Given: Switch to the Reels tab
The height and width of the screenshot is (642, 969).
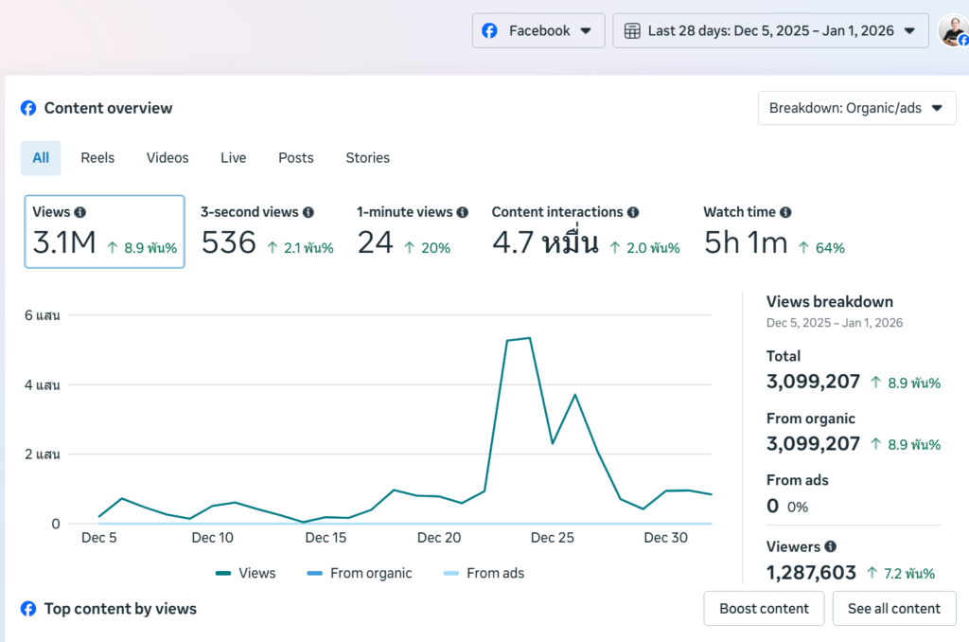Looking at the screenshot, I should coord(97,158).
